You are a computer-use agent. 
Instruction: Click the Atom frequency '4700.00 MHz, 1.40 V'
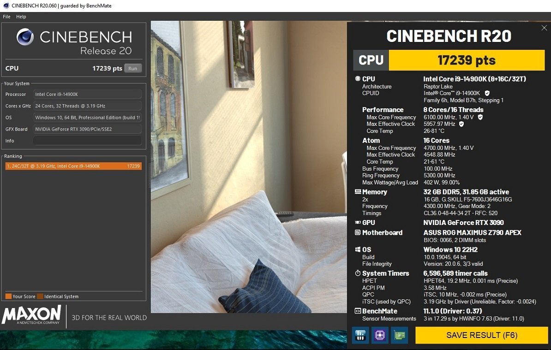coord(449,148)
